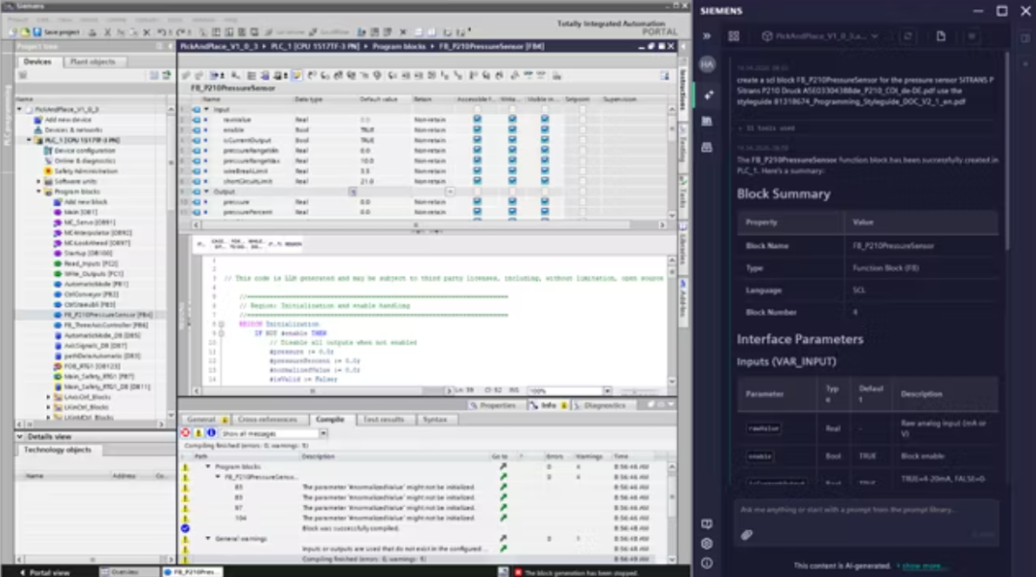Toggle Accessible checkbox for rawValue row
1036x577 pixels.
(477, 120)
